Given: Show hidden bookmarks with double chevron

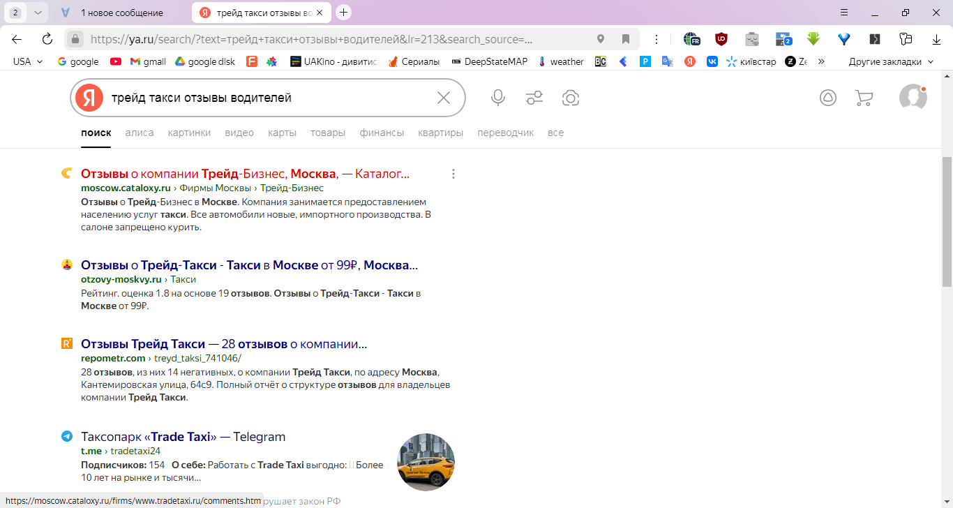Looking at the screenshot, I should pyautogui.click(x=821, y=61).
